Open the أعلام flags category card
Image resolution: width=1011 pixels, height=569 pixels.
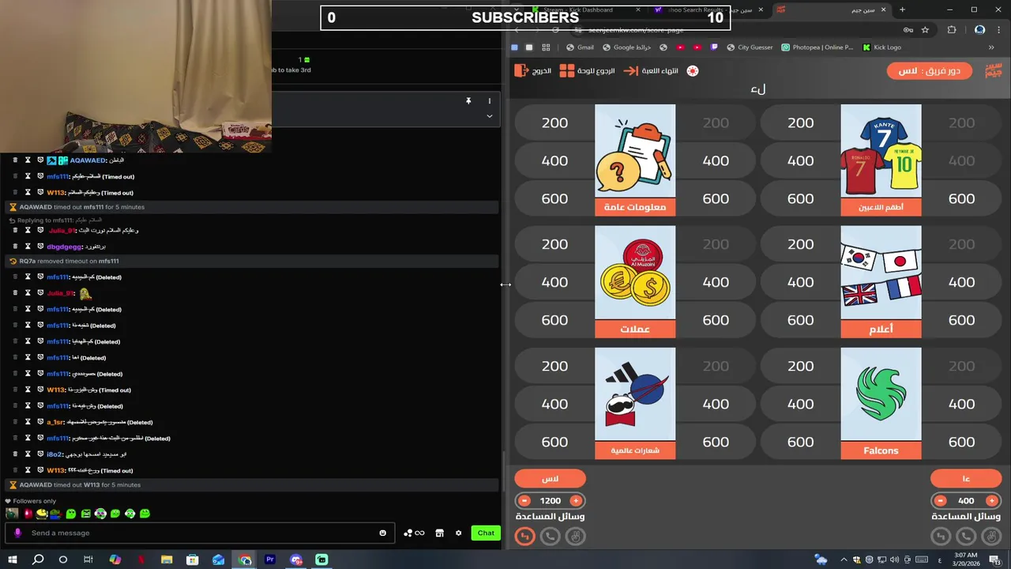click(881, 282)
